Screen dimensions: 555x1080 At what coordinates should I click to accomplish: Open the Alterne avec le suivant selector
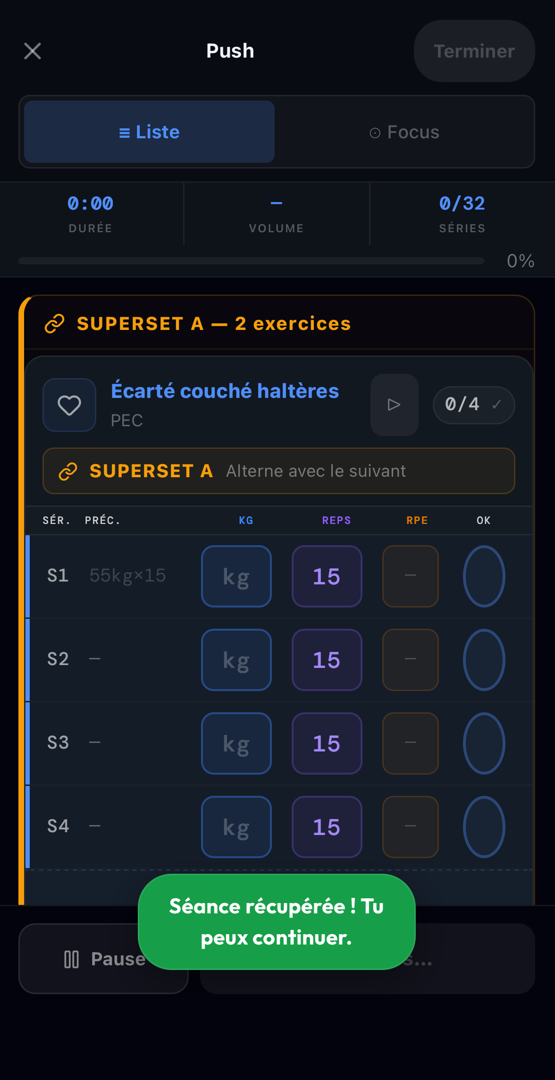pyautogui.click(x=316, y=471)
